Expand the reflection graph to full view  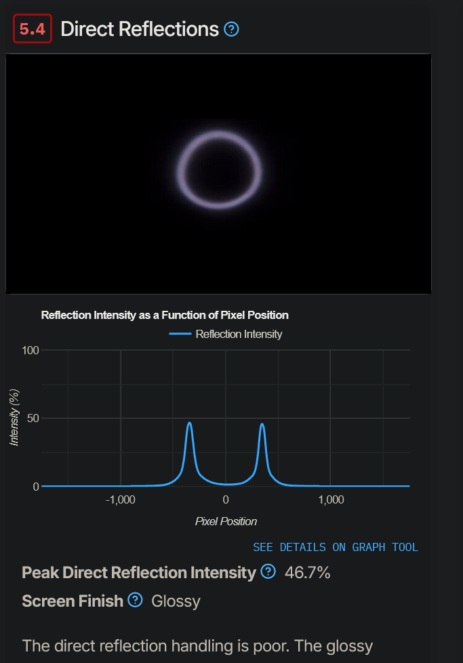(338, 547)
